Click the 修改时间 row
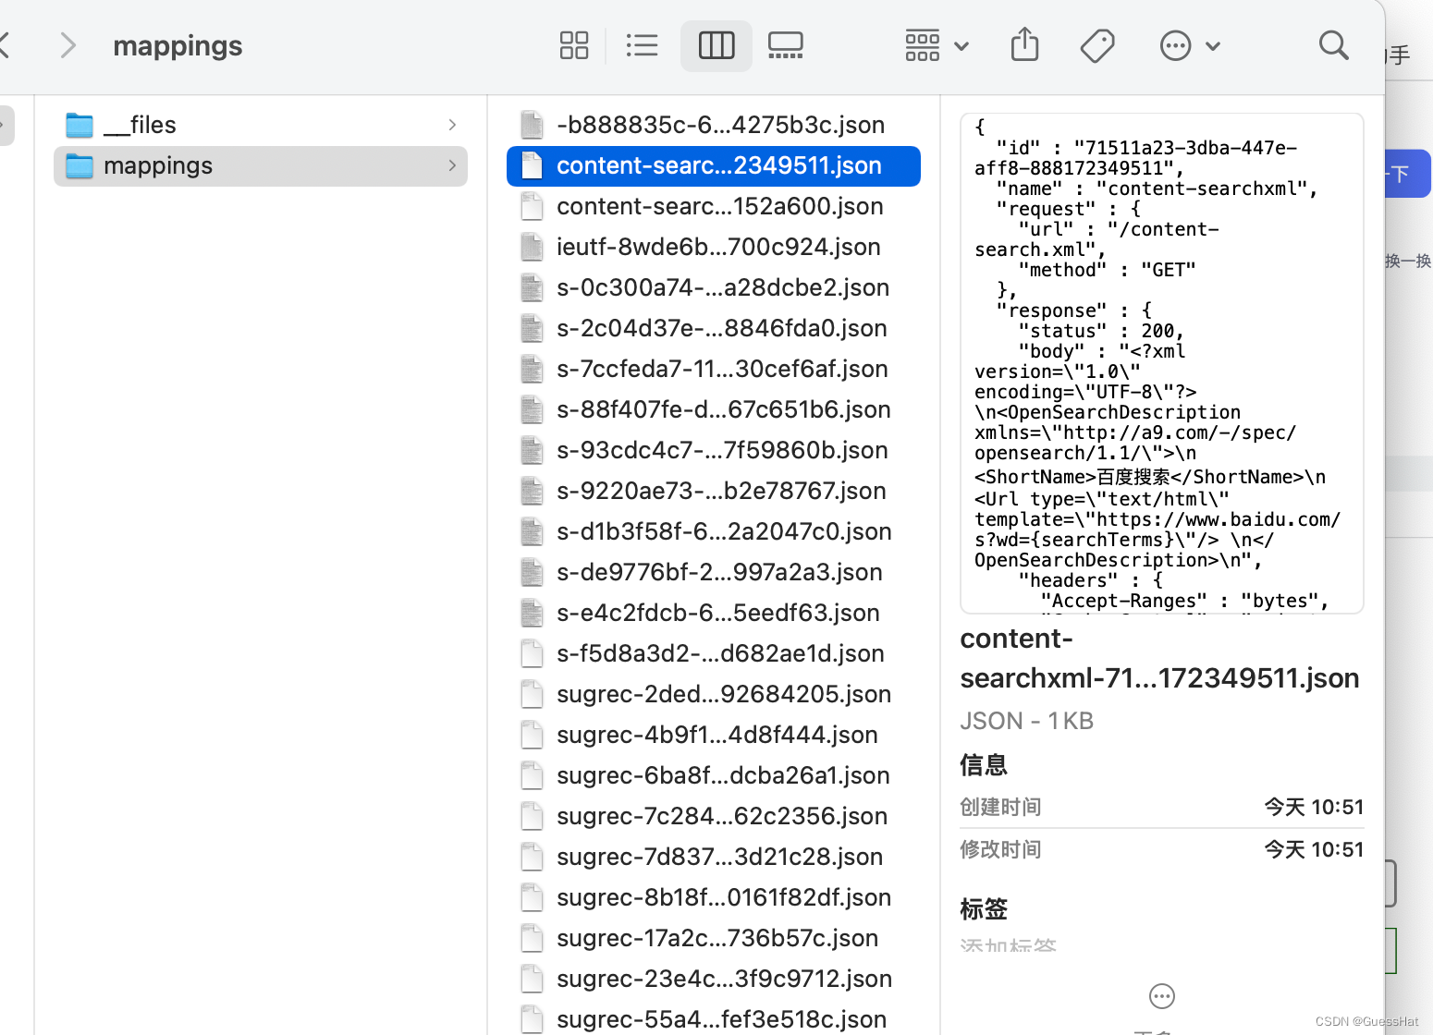The height and width of the screenshot is (1035, 1433). point(1162,849)
